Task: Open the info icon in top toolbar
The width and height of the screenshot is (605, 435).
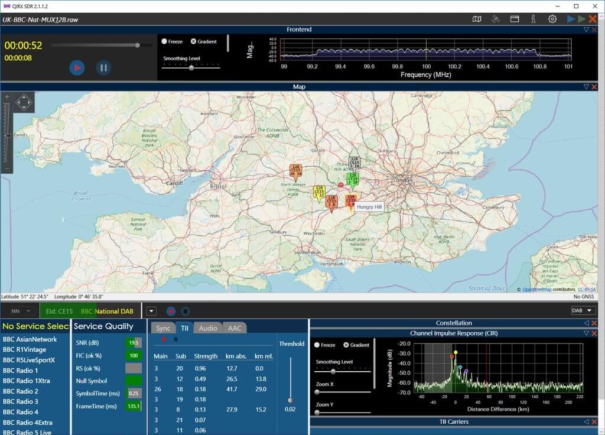Action: tap(534, 19)
